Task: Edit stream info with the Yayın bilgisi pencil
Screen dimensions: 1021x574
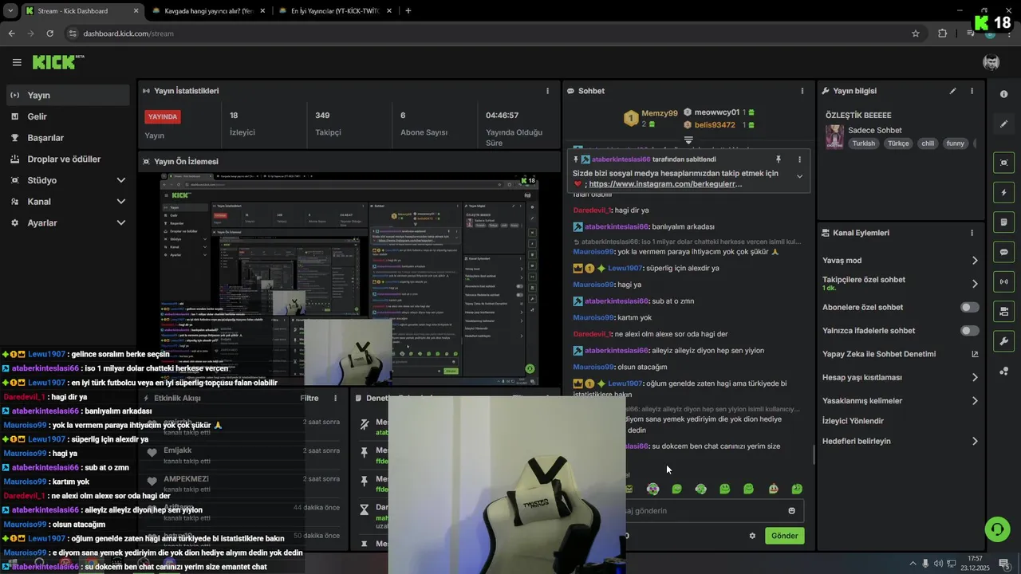Action: [952, 91]
